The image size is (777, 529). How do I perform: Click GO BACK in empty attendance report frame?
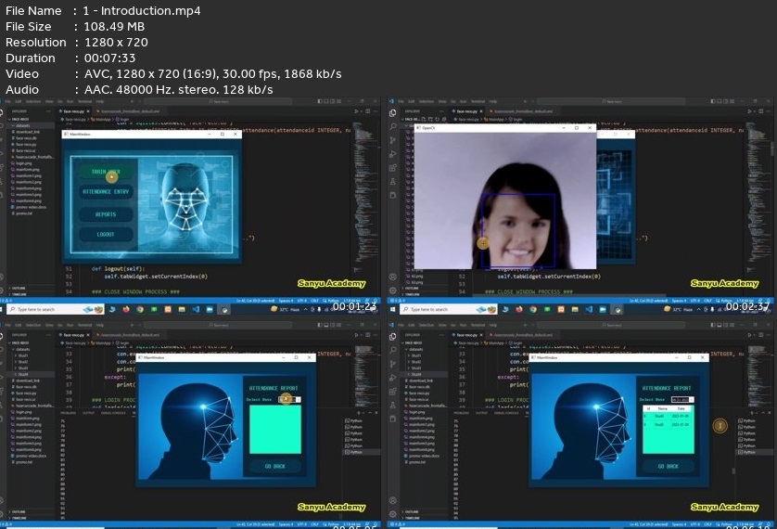[275, 467]
